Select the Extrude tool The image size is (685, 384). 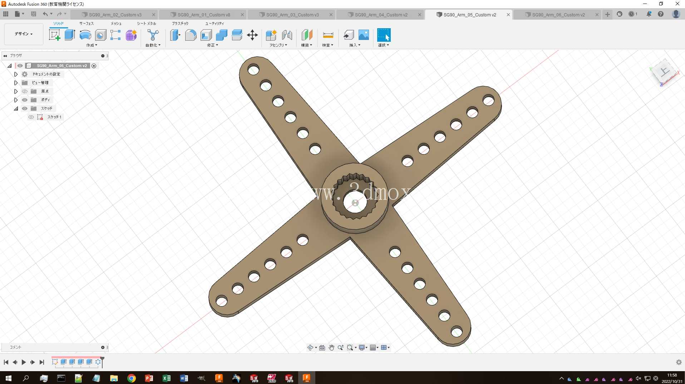pos(70,35)
